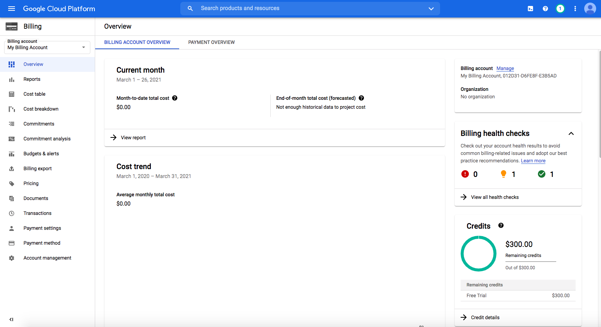Viewport: 601px width, 327px height.
Task: Click the Manage billing account link
Action: pos(505,69)
